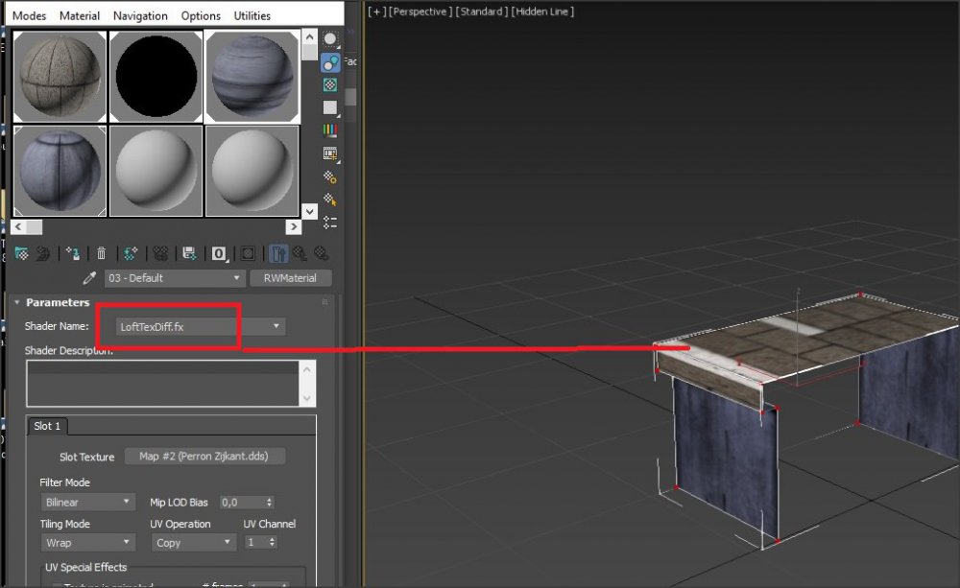The image size is (960, 588).
Task: Click the Make Preview filmstrip icon
Action: point(330,153)
